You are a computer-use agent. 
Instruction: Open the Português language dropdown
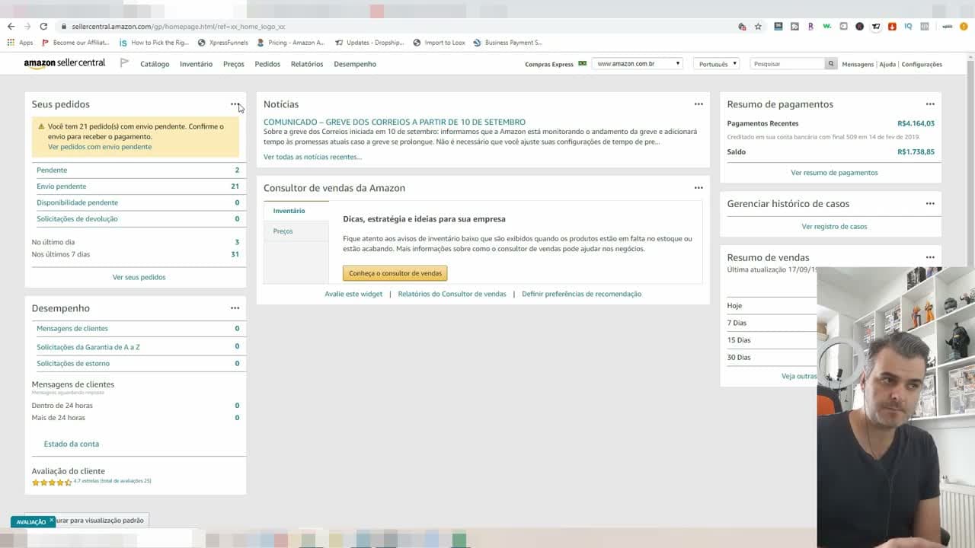coord(717,64)
